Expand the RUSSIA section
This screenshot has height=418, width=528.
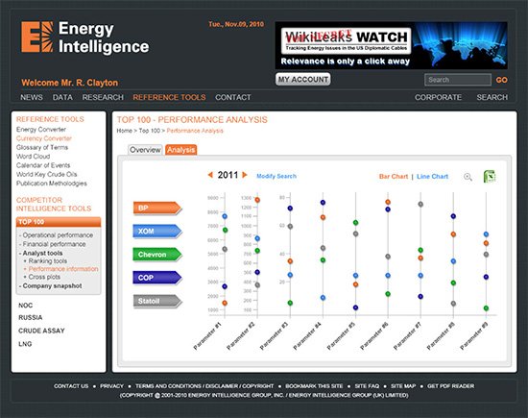(x=31, y=317)
